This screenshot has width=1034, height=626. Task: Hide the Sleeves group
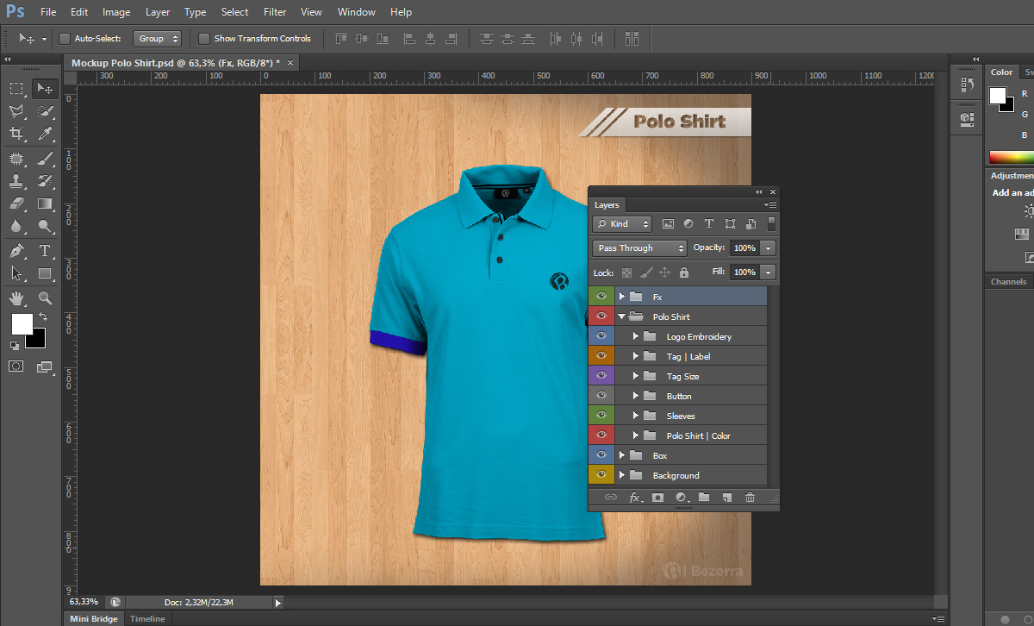pyautogui.click(x=601, y=416)
